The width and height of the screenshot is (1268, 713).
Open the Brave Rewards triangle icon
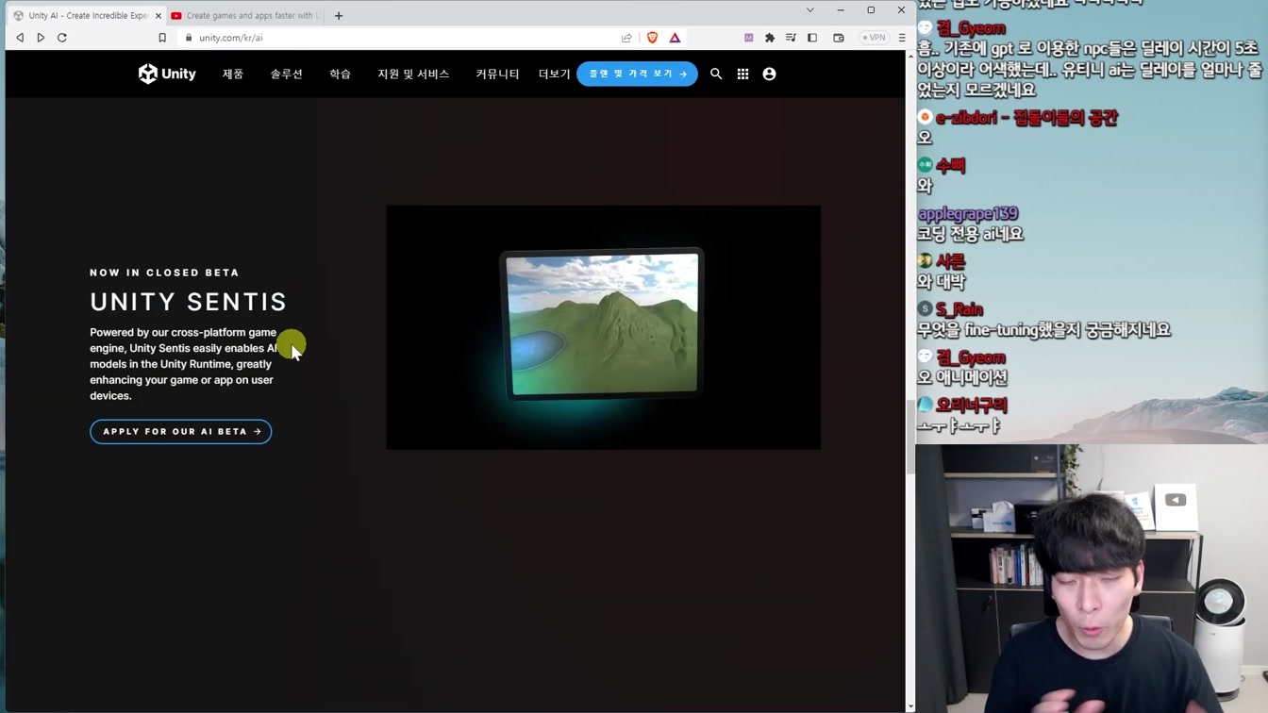[x=675, y=38]
